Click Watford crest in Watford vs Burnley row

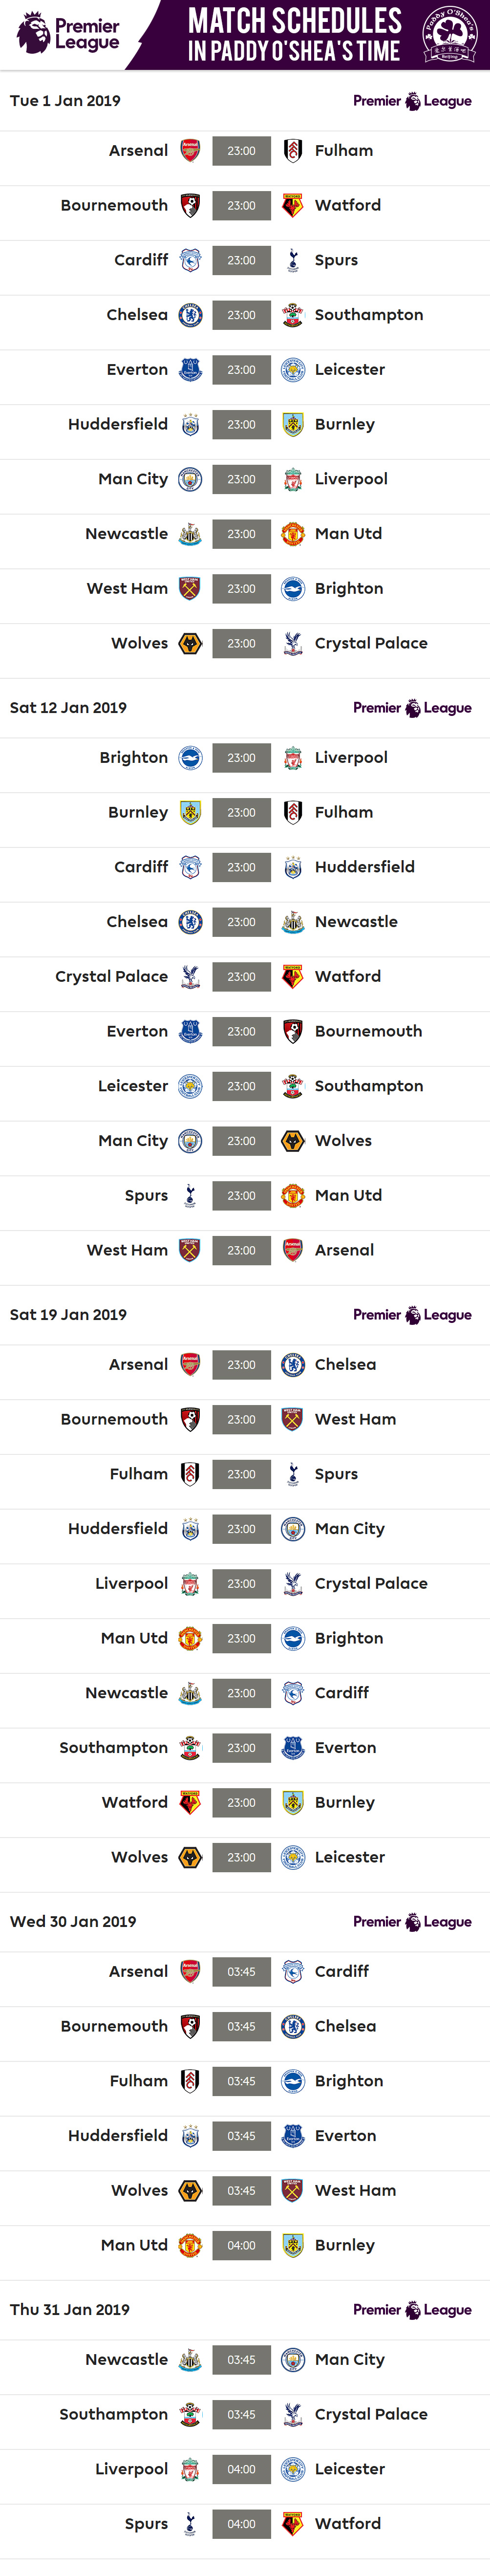click(190, 1803)
